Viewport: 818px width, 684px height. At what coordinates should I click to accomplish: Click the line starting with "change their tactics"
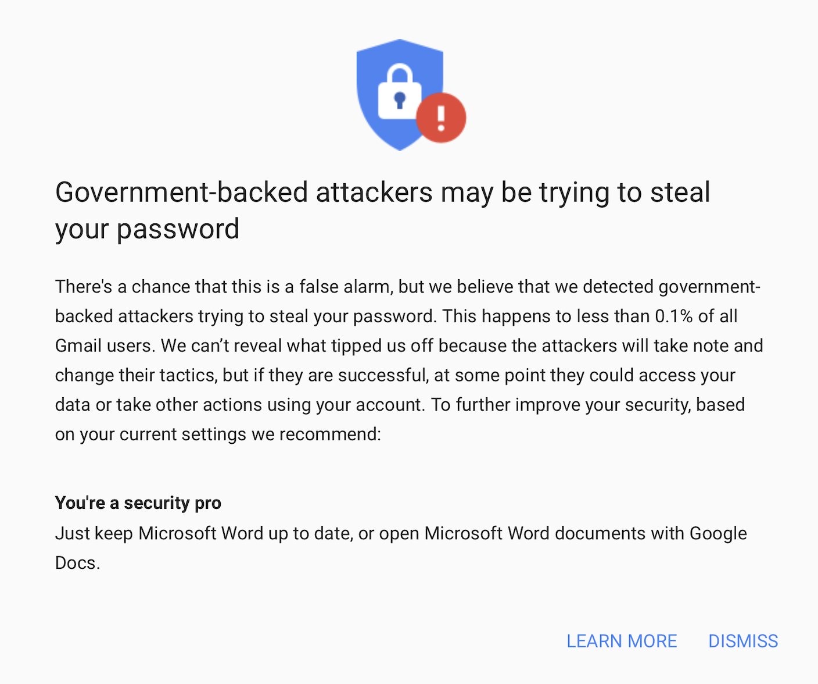pyautogui.click(x=395, y=375)
